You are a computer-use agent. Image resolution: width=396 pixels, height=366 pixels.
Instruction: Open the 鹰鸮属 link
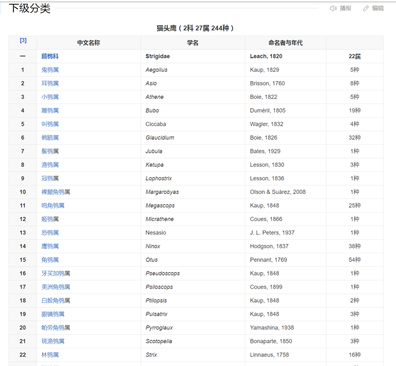[50, 246]
